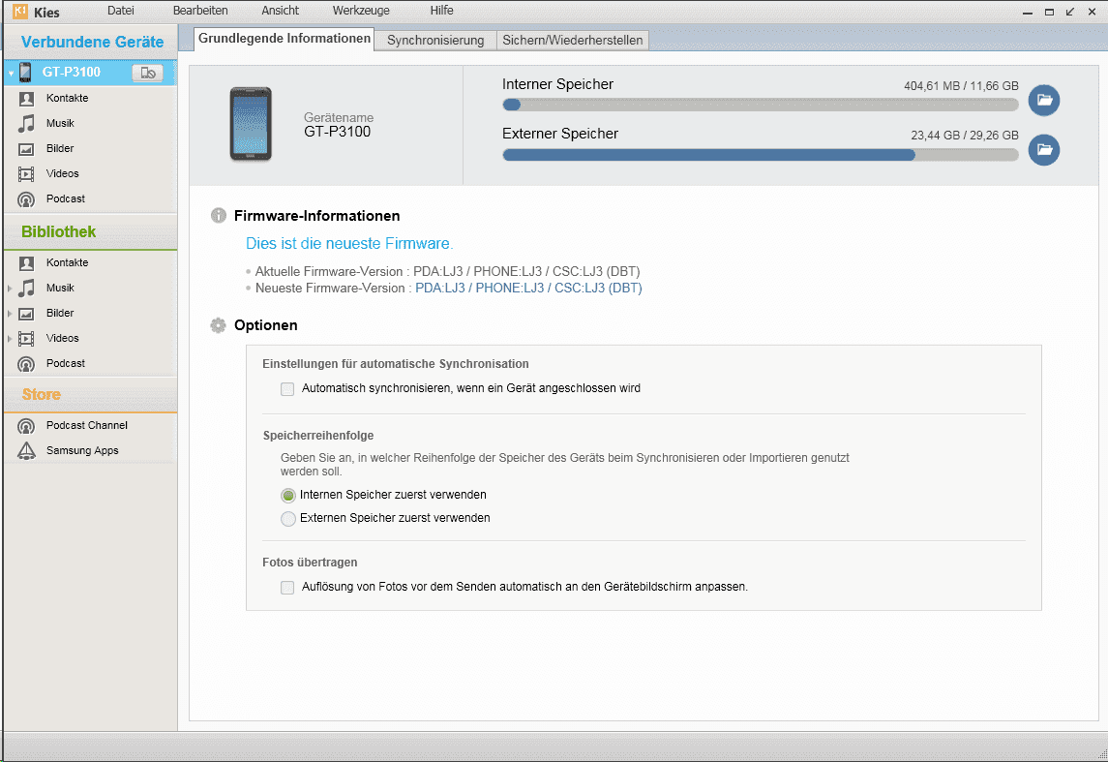Collapse the GT-P3100 device tree
1108x762 pixels.
(x=11, y=73)
